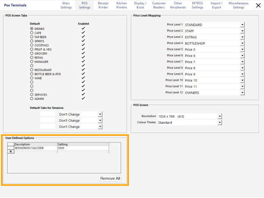The image size is (264, 198).
Task: Select RESTAURANT as default tab
Action: (x=32, y=70)
